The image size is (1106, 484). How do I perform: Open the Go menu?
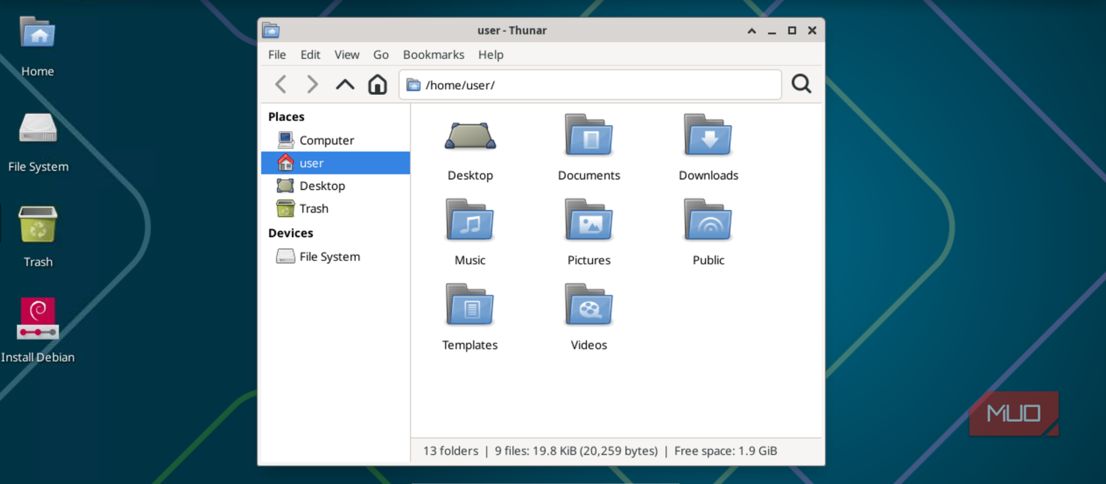tap(381, 55)
